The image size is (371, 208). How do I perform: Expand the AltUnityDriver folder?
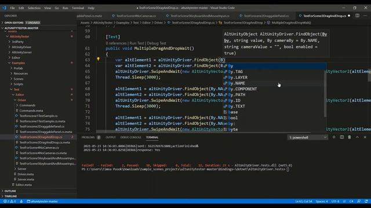21,47
